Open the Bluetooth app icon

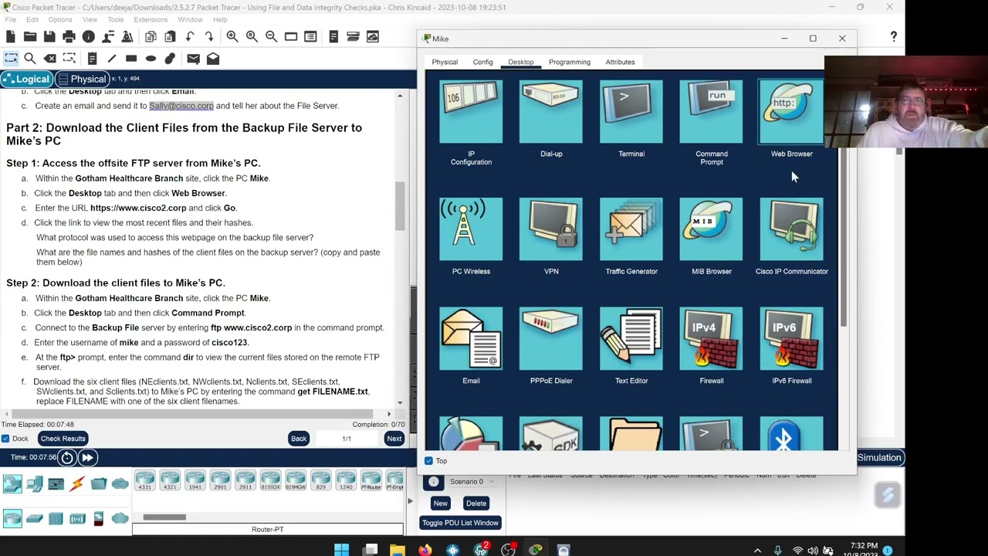pos(791,434)
